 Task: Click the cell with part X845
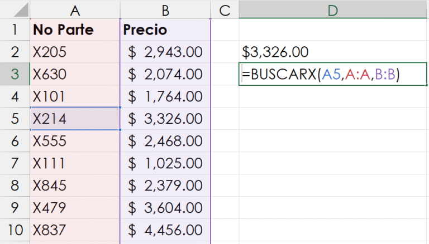(x=75, y=185)
